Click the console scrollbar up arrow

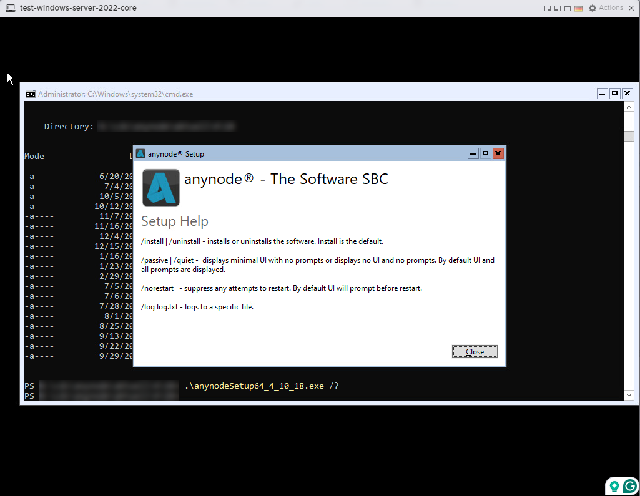[629, 106]
